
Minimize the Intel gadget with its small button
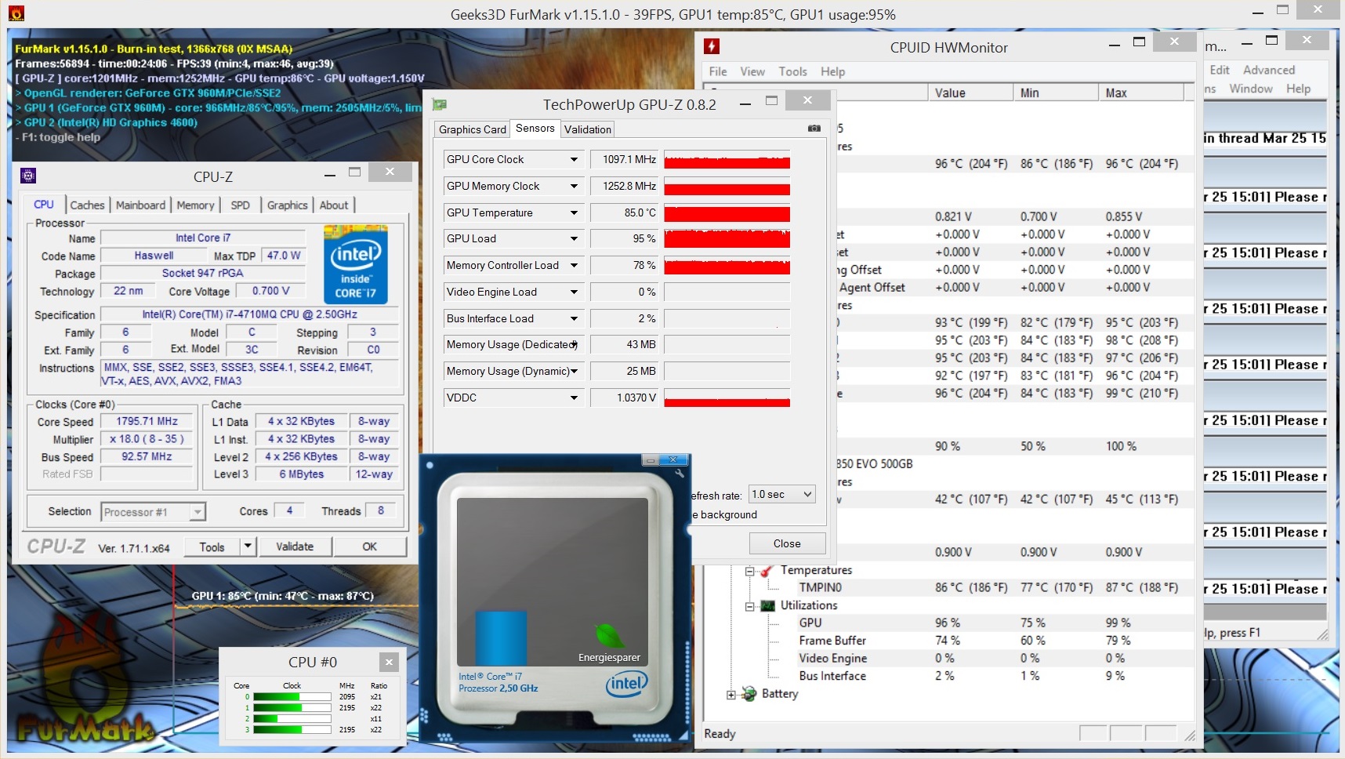tap(651, 460)
